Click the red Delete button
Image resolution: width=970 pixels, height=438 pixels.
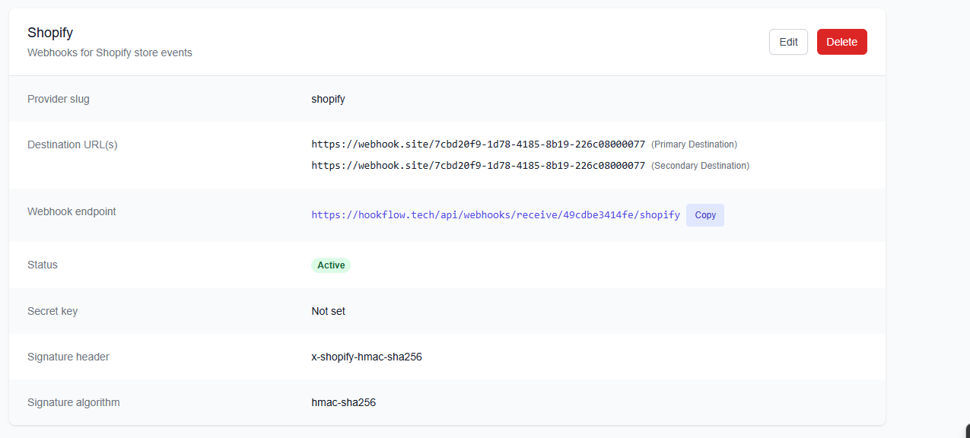842,42
